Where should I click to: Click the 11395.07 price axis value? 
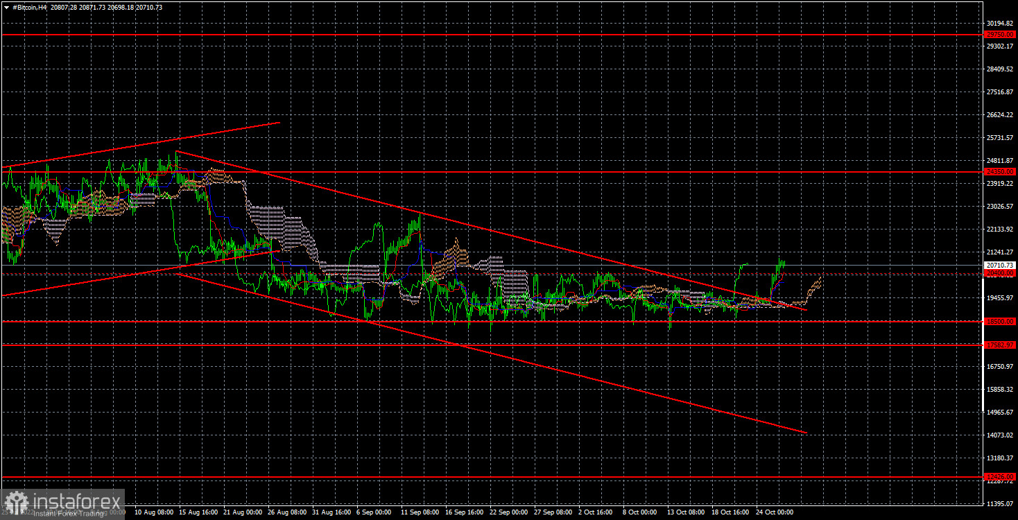1000,503
